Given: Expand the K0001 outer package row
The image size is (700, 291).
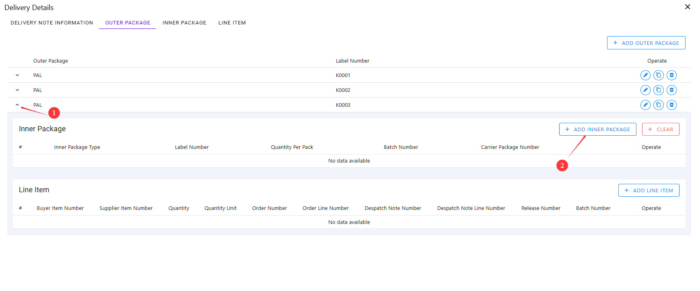Looking at the screenshot, I should tap(17, 75).
